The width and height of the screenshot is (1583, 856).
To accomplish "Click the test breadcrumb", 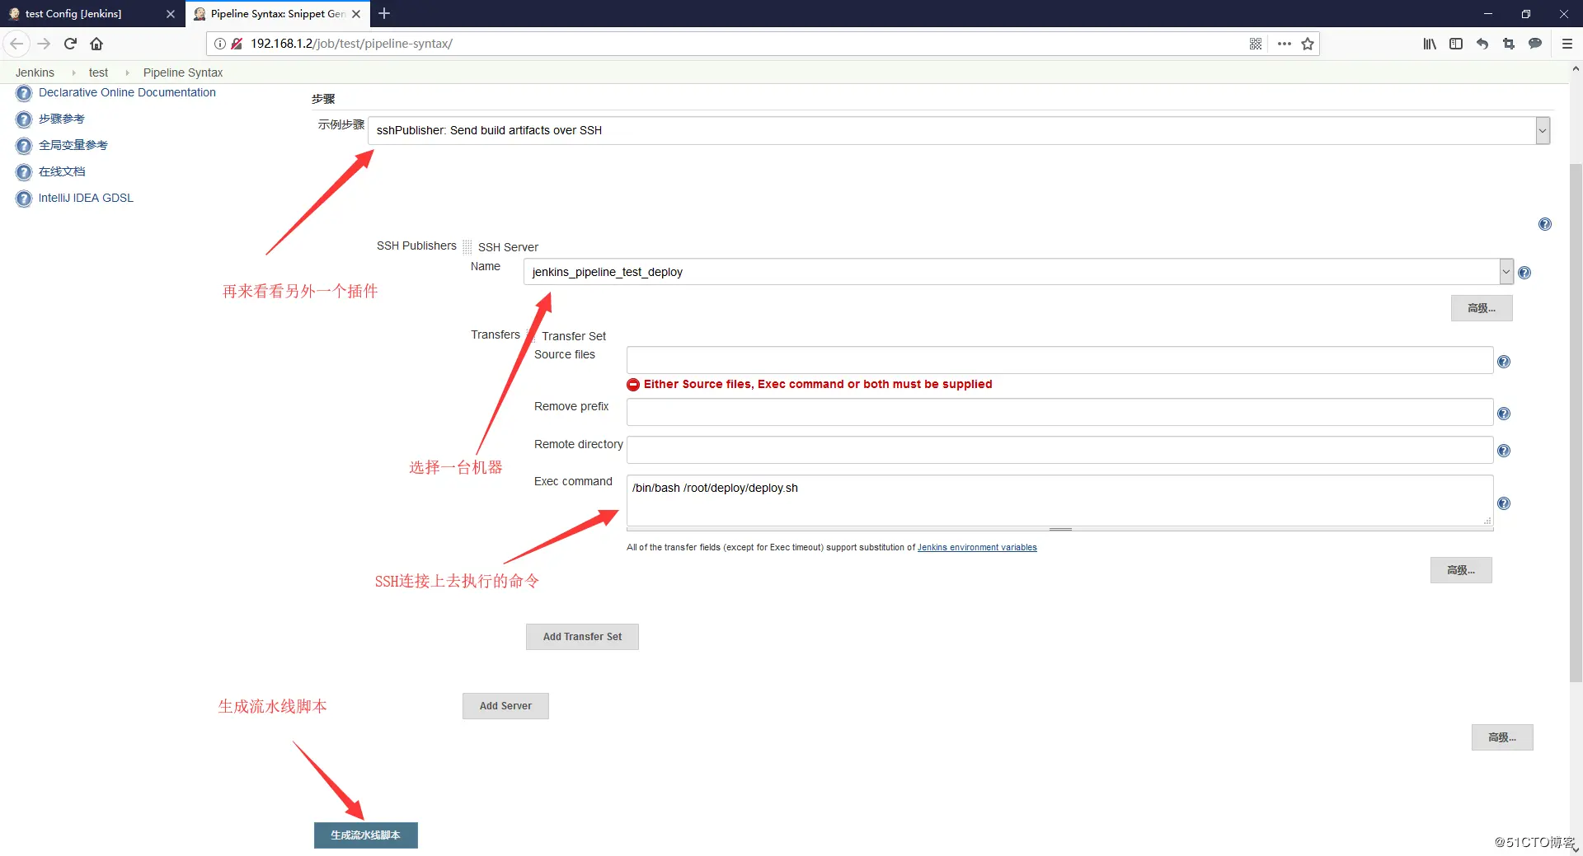I will coord(98,73).
